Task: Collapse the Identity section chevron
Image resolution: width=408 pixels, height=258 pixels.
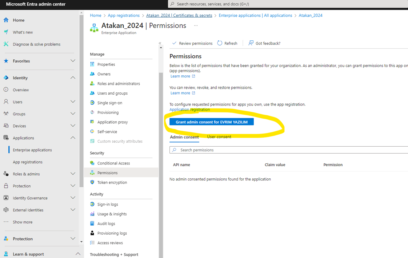Action: pyautogui.click(x=73, y=78)
